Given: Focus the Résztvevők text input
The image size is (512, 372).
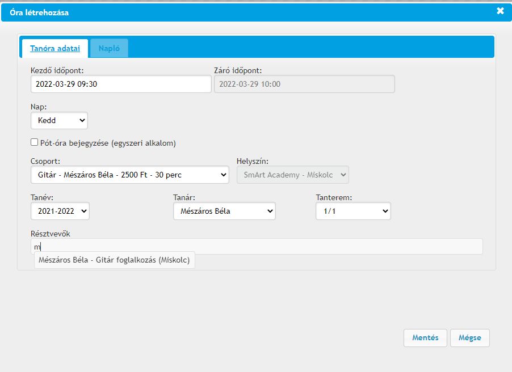Looking at the screenshot, I should point(257,247).
